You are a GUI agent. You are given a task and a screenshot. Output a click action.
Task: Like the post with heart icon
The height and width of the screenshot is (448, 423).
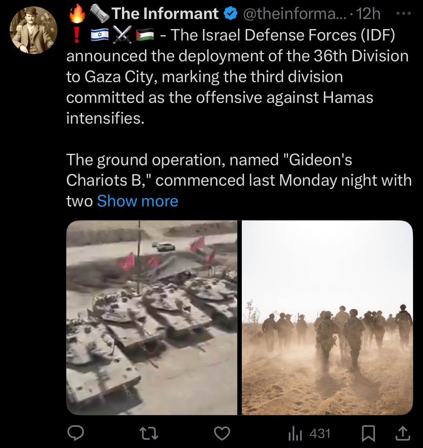(222, 433)
